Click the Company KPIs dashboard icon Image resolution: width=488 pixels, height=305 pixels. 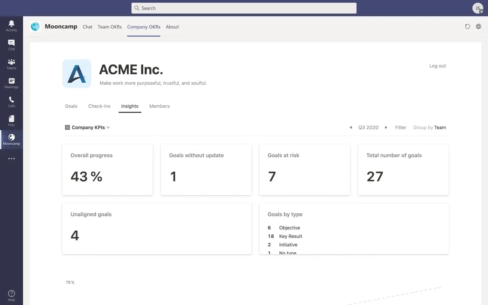(67, 127)
